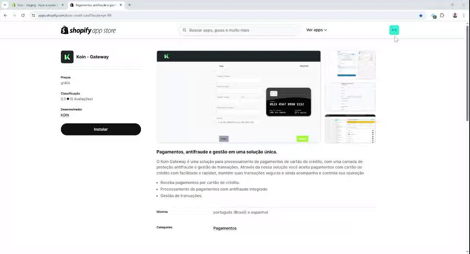This screenshot has width=470, height=254.
Task: Click the Categorias label
Action: point(164,227)
